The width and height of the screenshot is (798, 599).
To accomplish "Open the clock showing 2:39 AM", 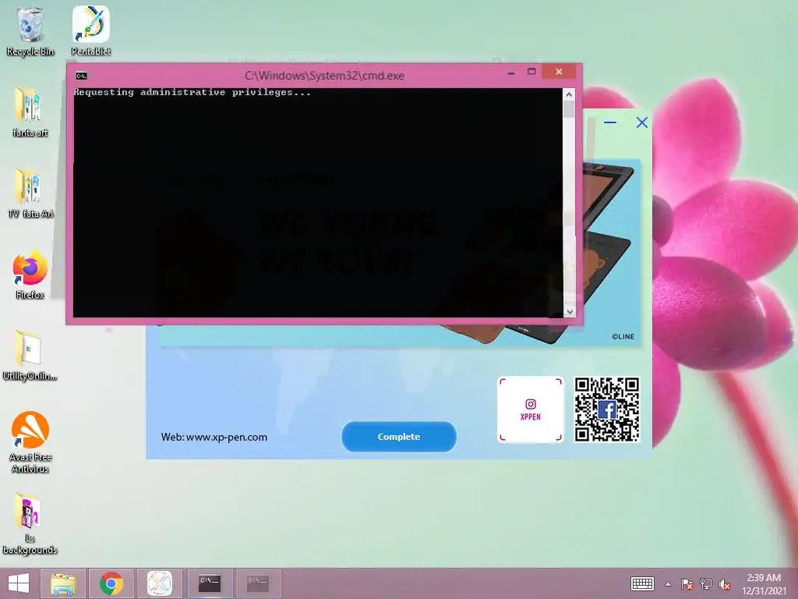I will click(x=764, y=583).
